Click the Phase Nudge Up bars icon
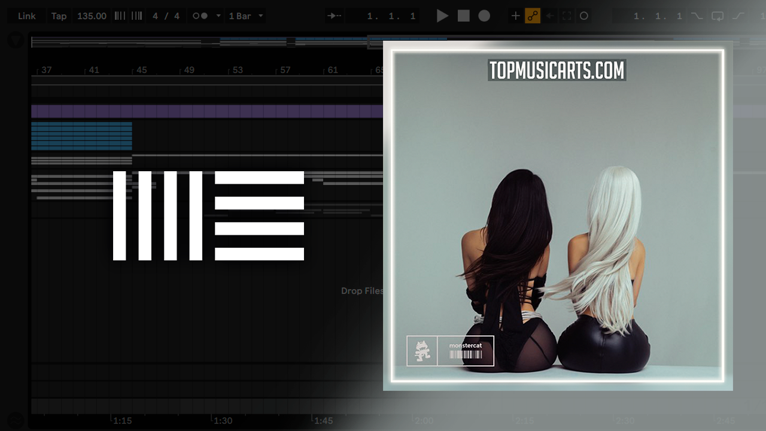The height and width of the screenshot is (431, 766). click(x=136, y=16)
